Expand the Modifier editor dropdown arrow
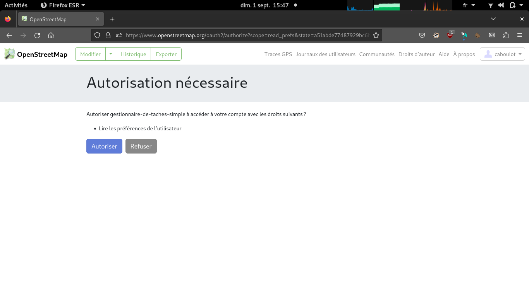529x297 pixels. tap(111, 54)
